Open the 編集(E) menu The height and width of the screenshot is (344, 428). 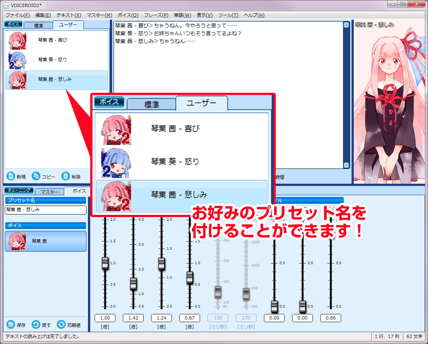(43, 15)
